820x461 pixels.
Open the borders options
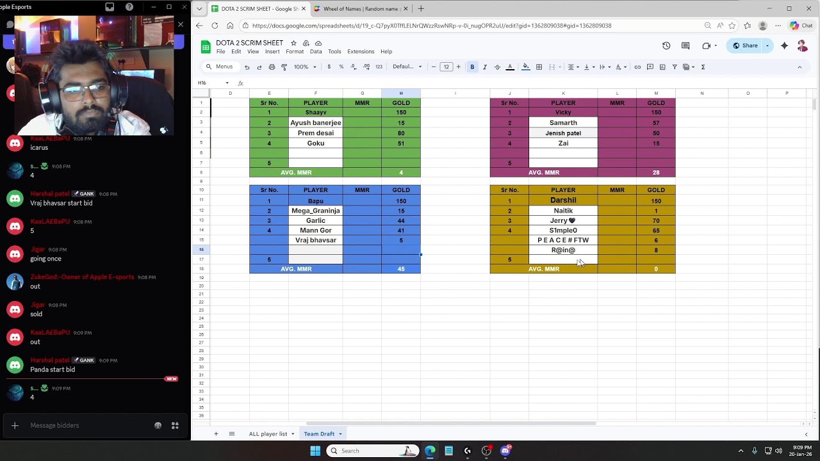point(539,67)
